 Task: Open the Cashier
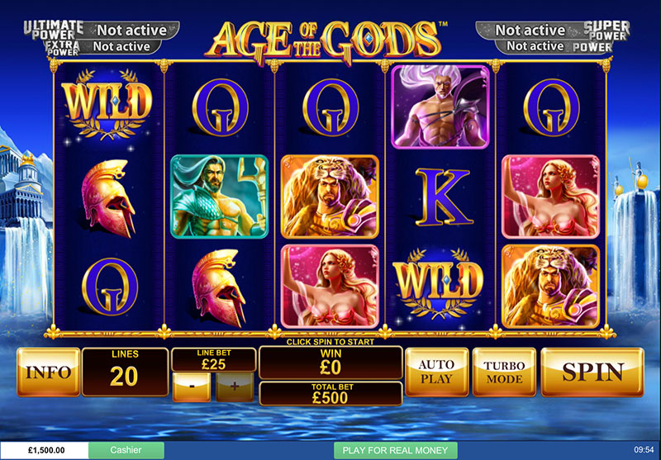126,450
